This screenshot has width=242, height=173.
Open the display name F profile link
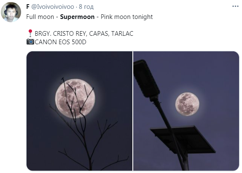(x=28, y=7)
